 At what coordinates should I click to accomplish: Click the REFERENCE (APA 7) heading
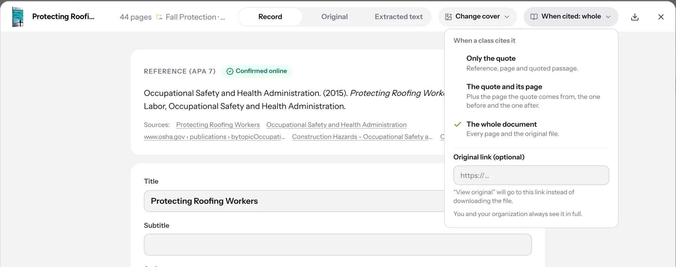pyautogui.click(x=180, y=71)
